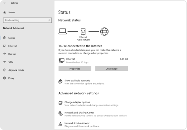Click the Dial-up phone icon
The width and height of the screenshot is (187, 130).
(4, 54)
